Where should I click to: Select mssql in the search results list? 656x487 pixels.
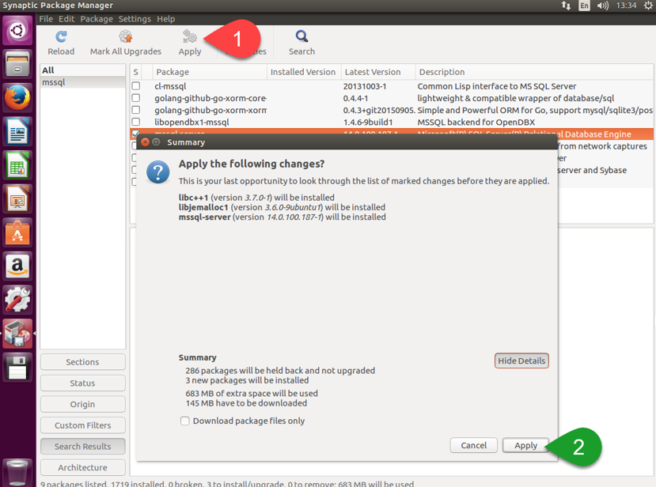[x=82, y=82]
